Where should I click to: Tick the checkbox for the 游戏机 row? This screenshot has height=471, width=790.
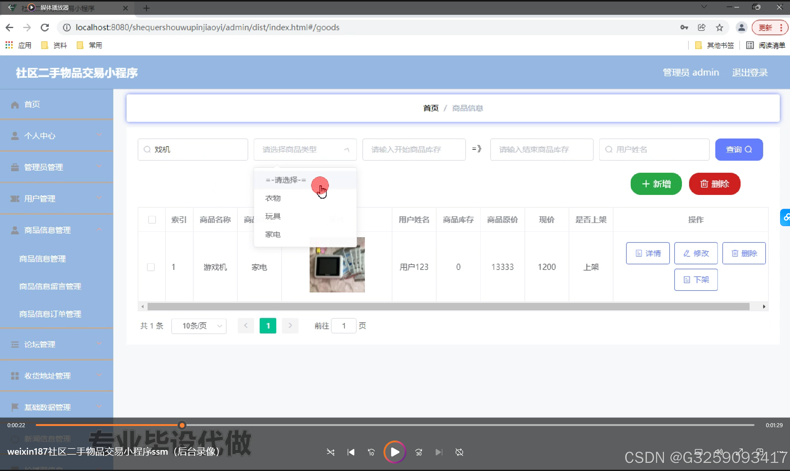[x=151, y=267]
